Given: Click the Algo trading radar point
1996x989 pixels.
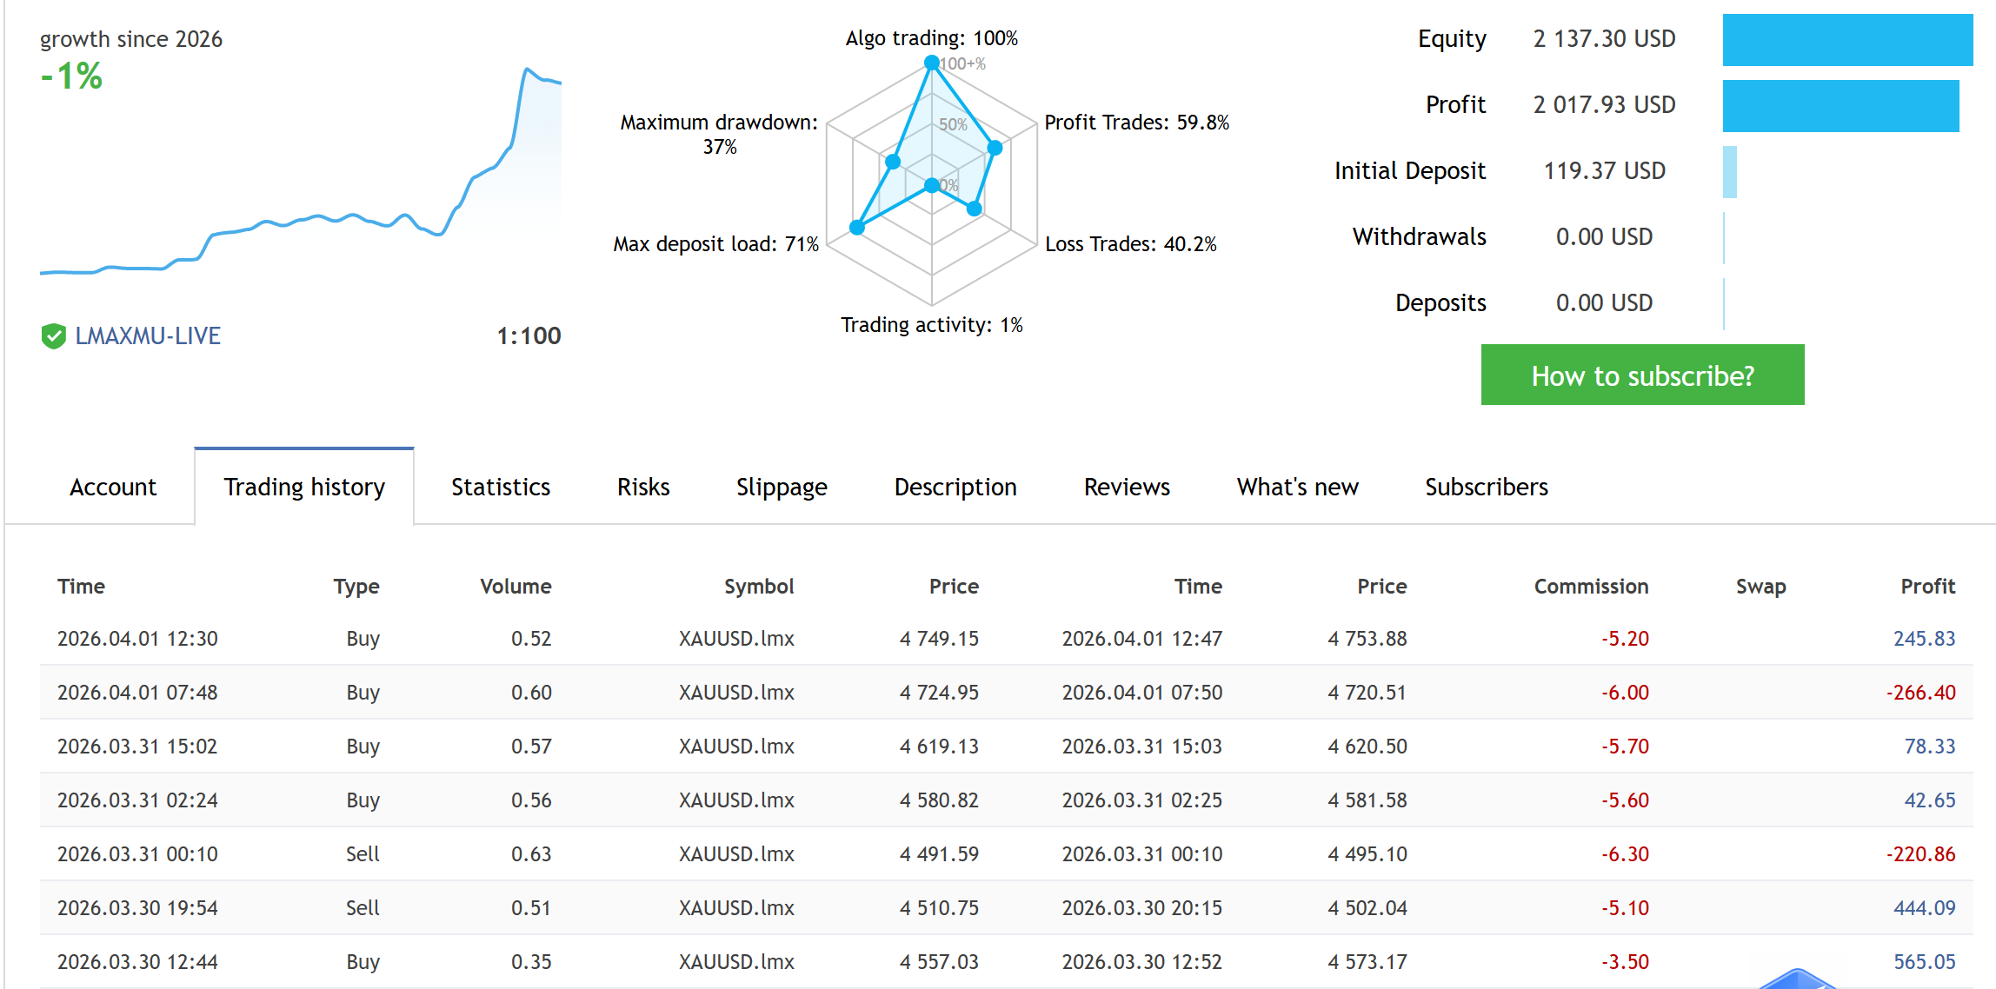Looking at the screenshot, I should point(931,63).
